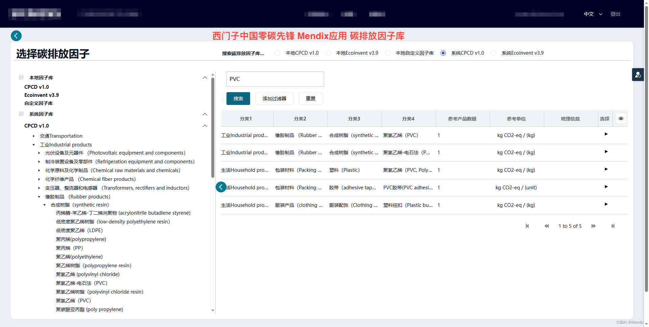This screenshot has height=327, width=649.
Task: Open the 中文 language dropdown
Action: coord(593,14)
